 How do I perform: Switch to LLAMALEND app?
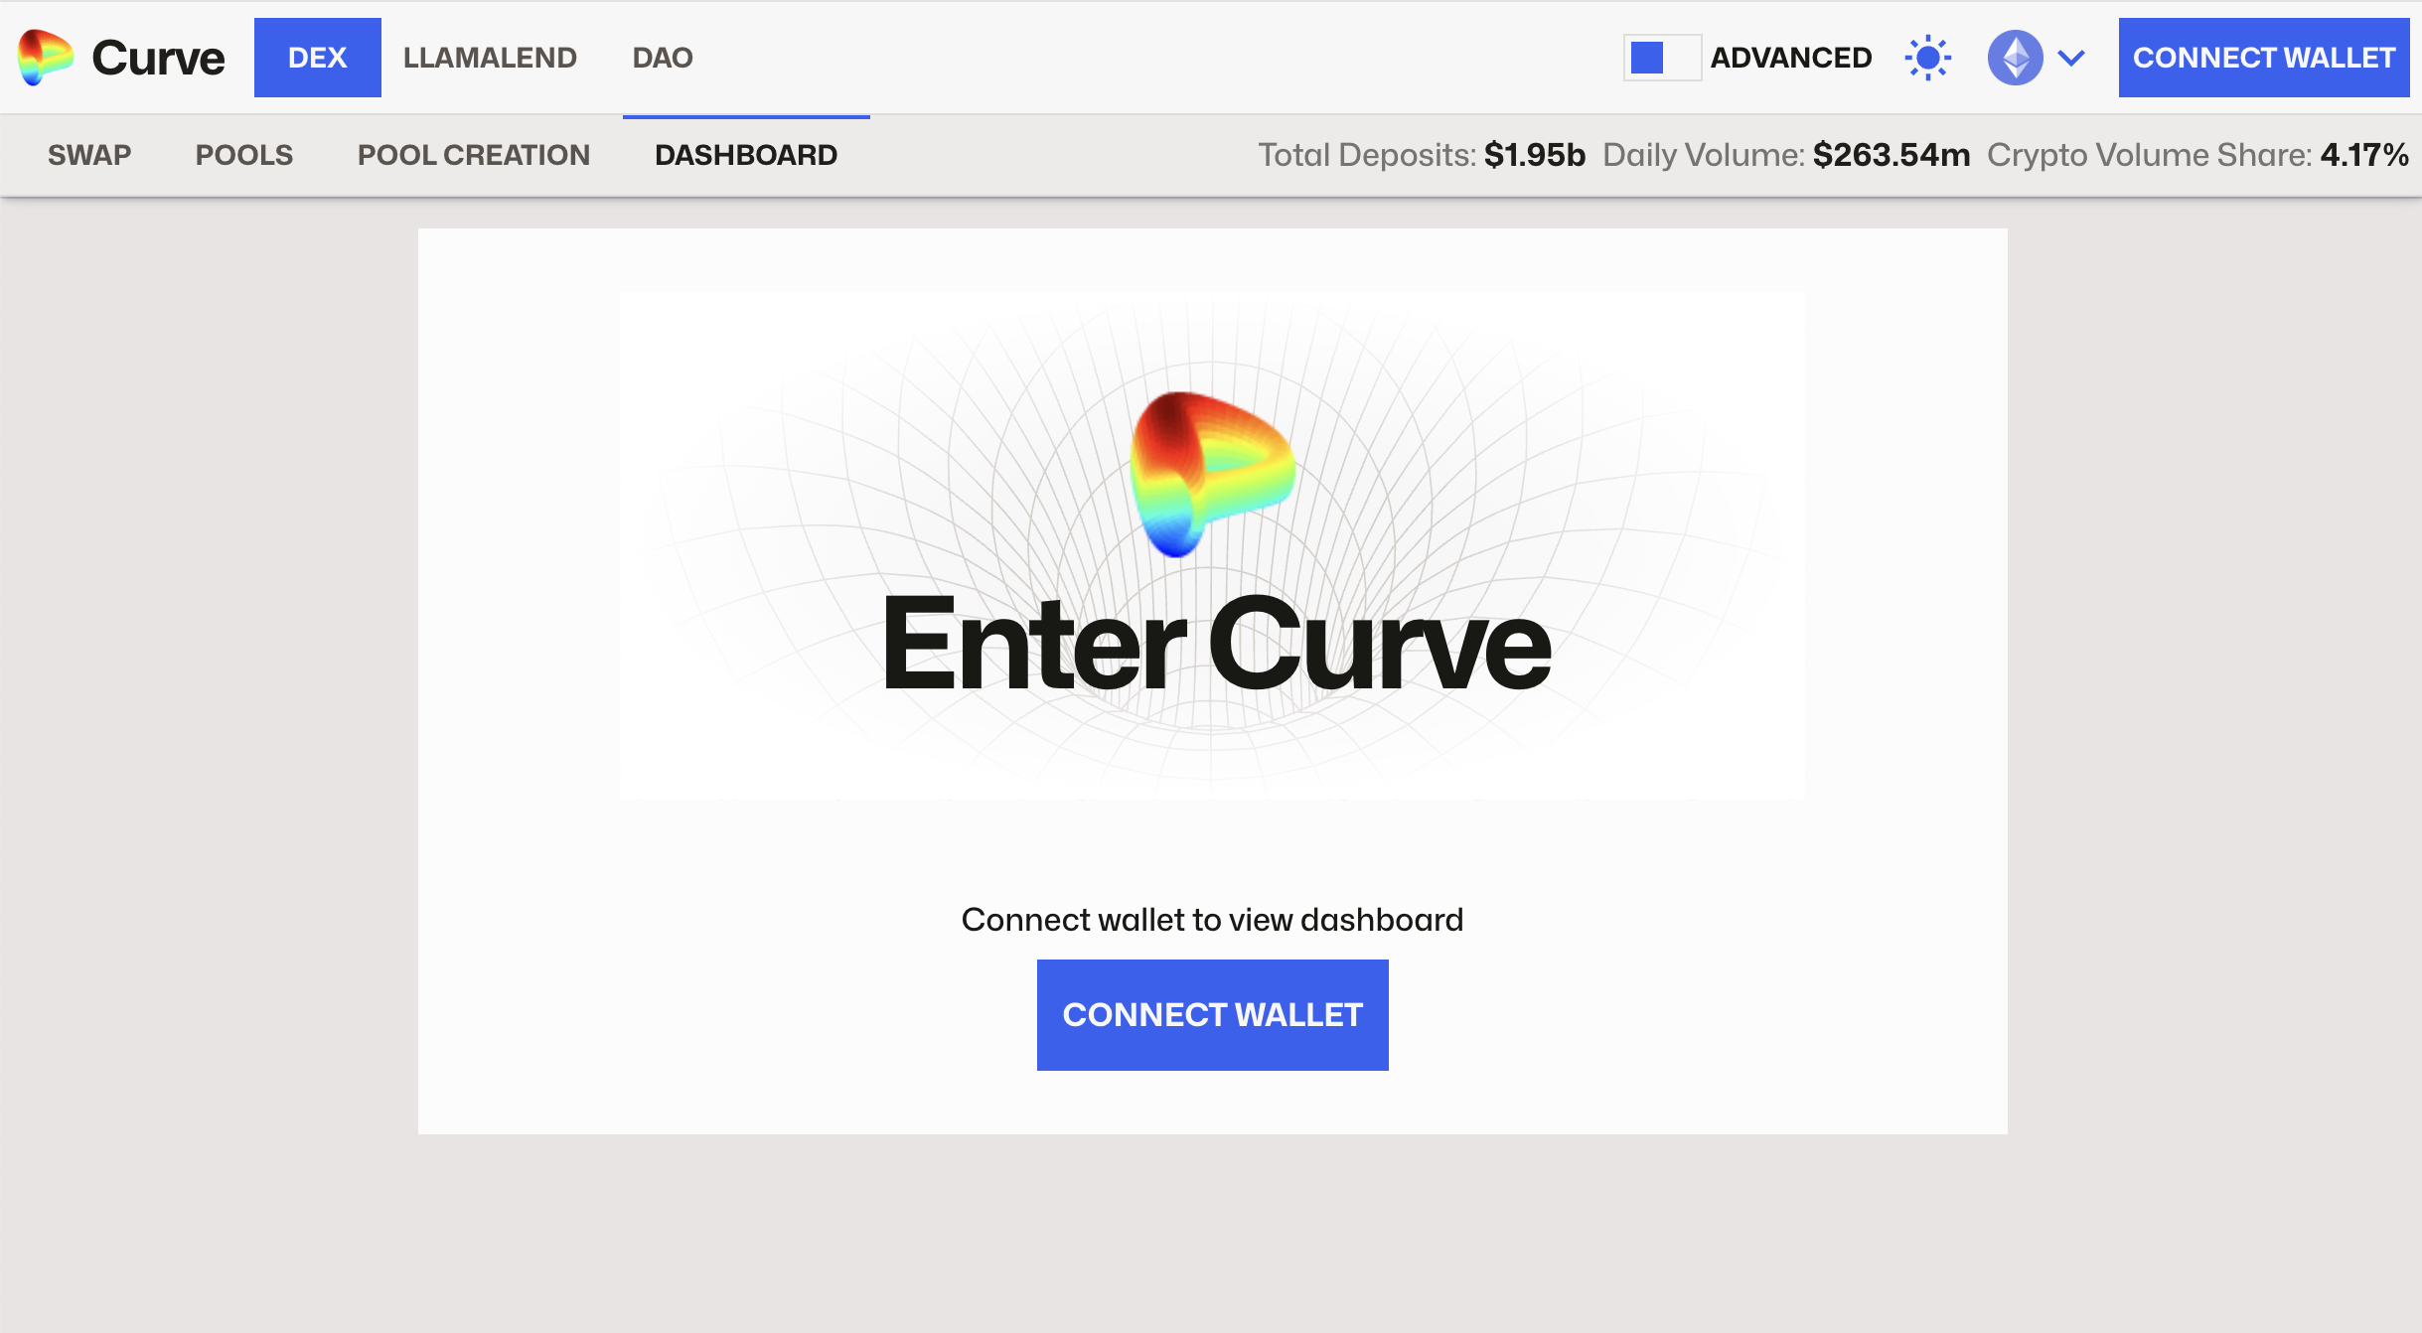490,58
